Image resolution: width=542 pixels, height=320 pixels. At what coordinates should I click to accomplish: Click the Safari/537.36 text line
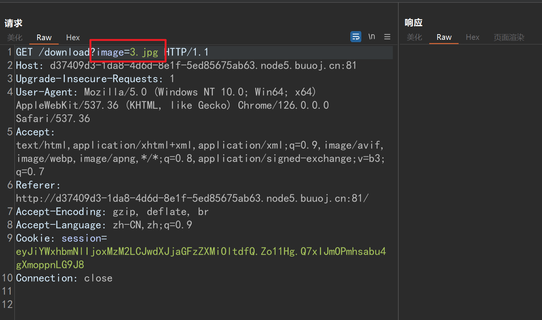(x=53, y=118)
